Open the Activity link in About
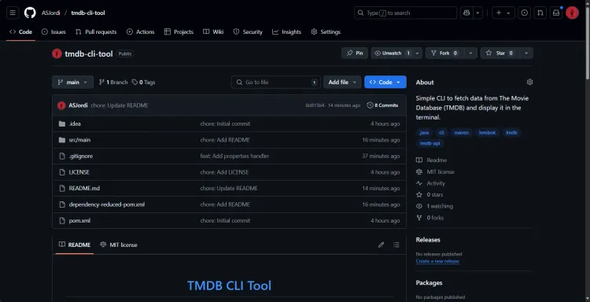The width and height of the screenshot is (590, 302). pos(431,183)
